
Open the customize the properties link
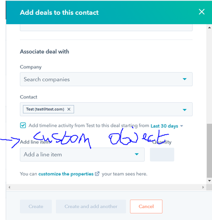(x=66, y=174)
